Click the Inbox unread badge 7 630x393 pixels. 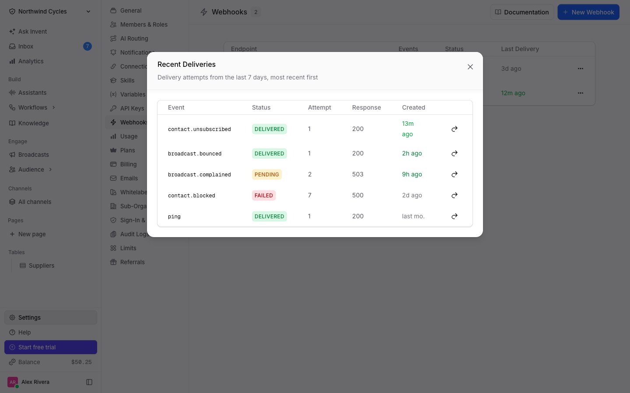click(87, 46)
